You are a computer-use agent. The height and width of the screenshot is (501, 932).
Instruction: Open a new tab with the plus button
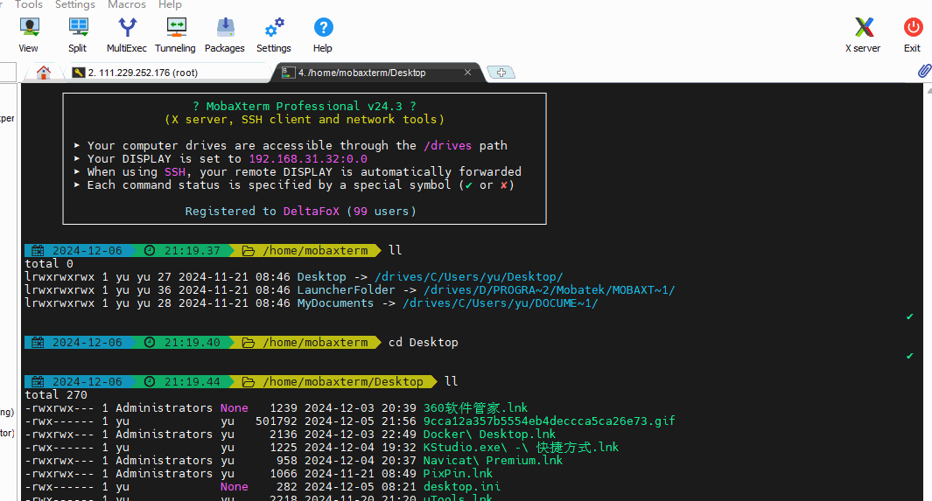(501, 73)
